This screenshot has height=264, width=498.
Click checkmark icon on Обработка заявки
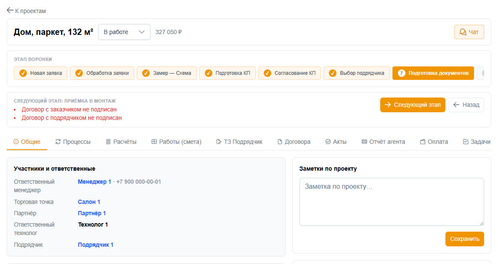click(79, 73)
